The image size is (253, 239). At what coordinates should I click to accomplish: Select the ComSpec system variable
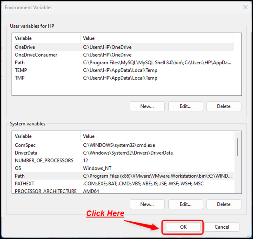pos(124,145)
